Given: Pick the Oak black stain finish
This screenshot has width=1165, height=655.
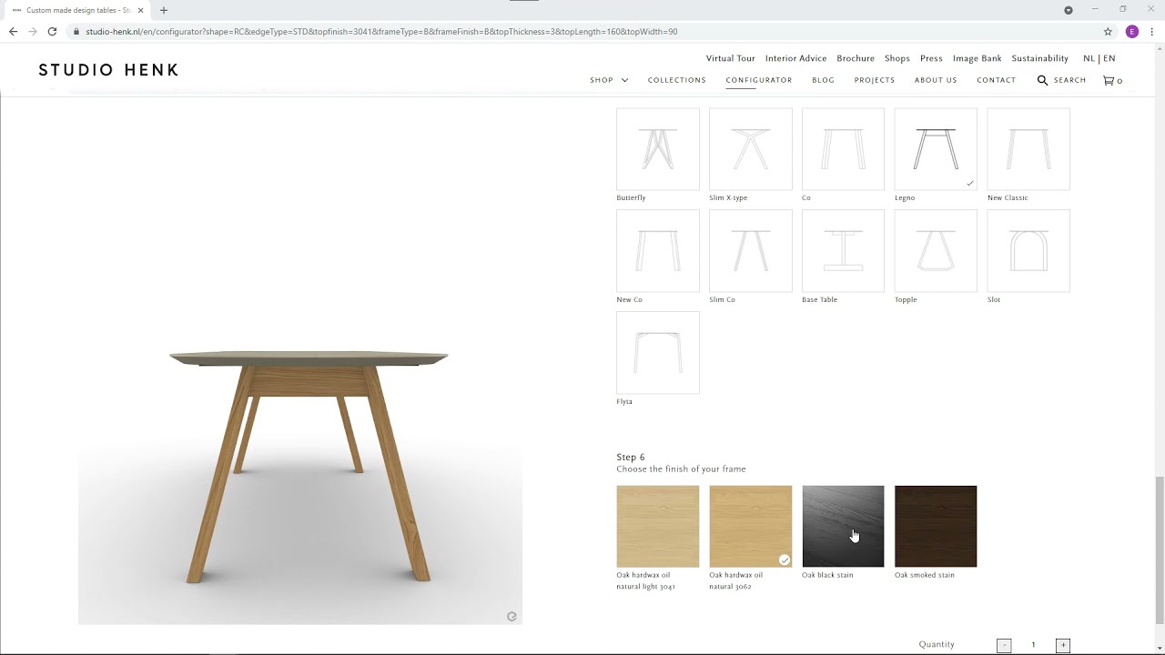Looking at the screenshot, I should [843, 526].
